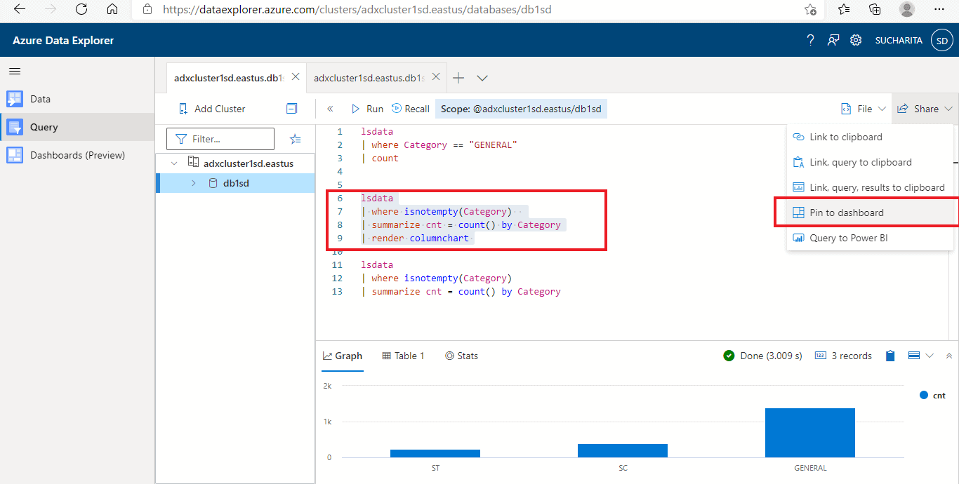Open Dashboards (Preview) in the sidebar

tap(77, 155)
